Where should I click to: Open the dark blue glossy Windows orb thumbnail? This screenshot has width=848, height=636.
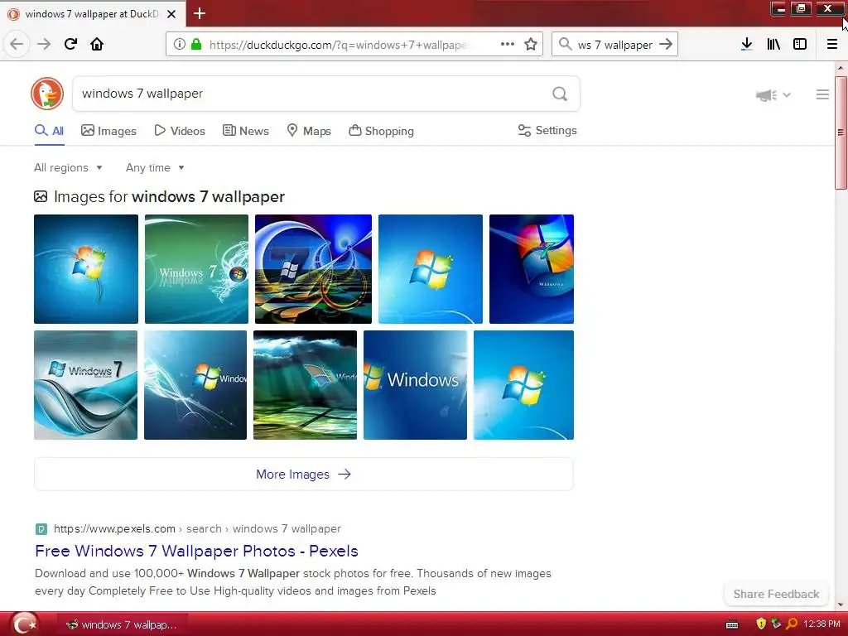(x=532, y=269)
